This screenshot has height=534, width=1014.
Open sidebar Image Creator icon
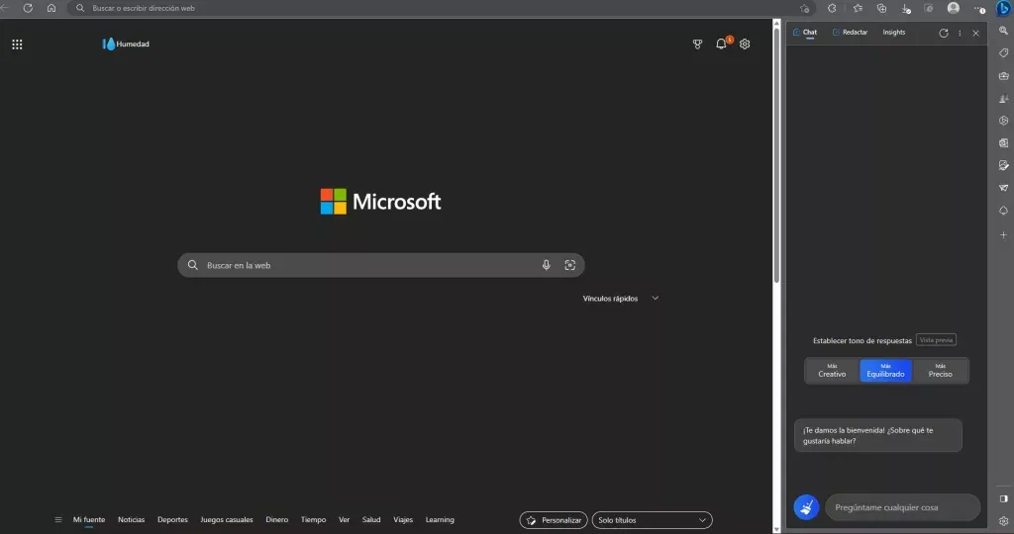coord(1004,165)
